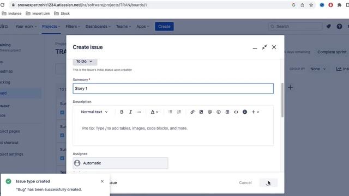Mention someone with the @ icon
The height and width of the screenshot is (196, 349).
[209, 112]
